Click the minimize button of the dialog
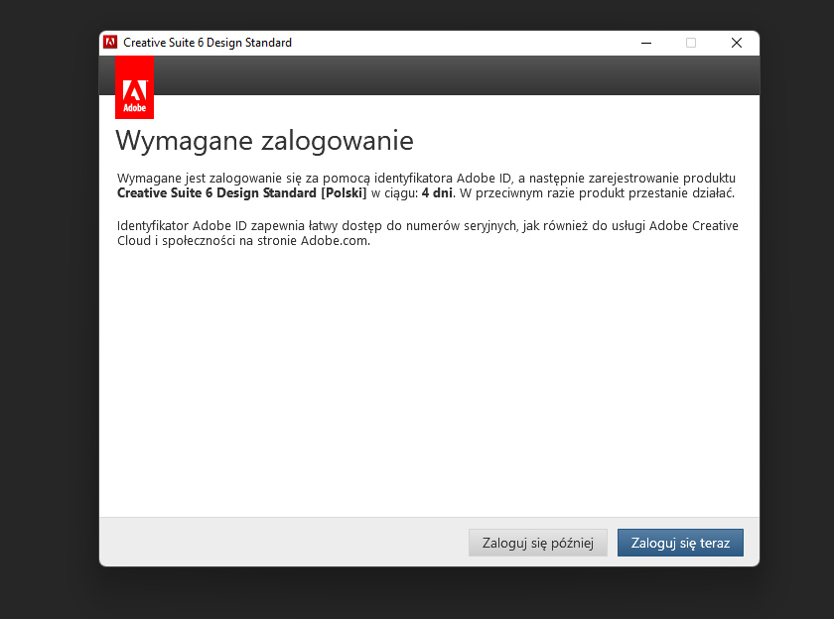Viewport: 834px width, 619px height. (645, 43)
